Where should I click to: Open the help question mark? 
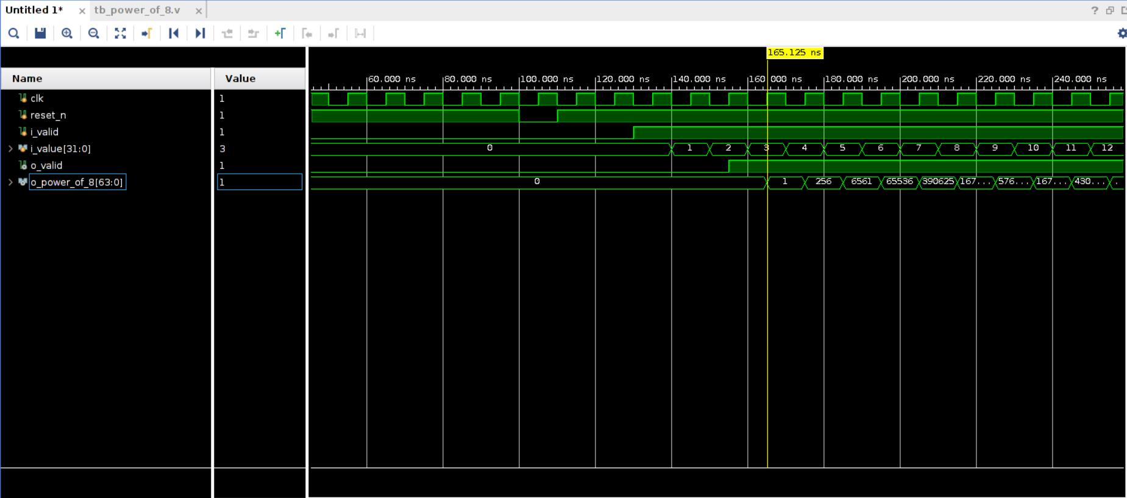point(1094,10)
